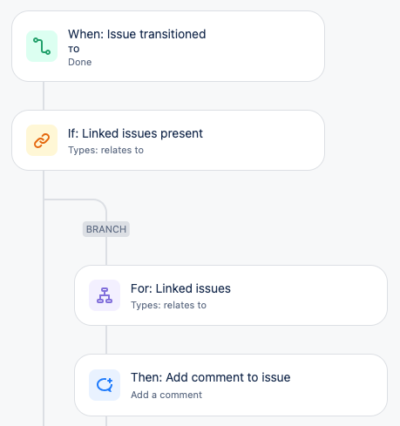Click 'Types: relates to' under For branch
The image size is (400, 426).
pos(168,305)
